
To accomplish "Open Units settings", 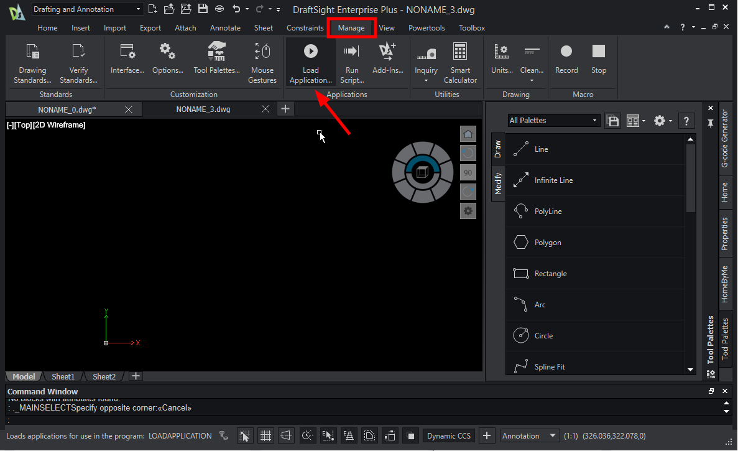I will [x=502, y=58].
